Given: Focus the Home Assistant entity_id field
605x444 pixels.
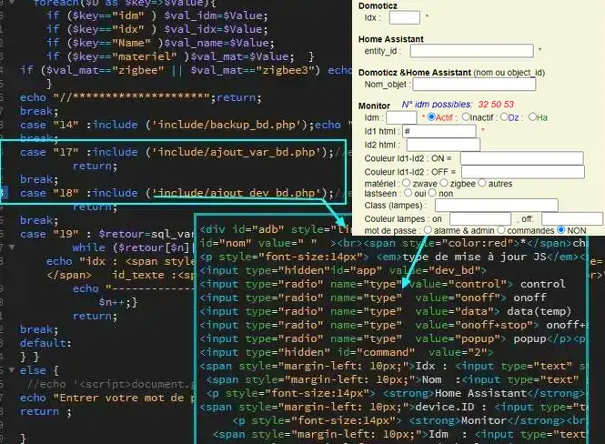Looking at the screenshot, I should (x=471, y=51).
